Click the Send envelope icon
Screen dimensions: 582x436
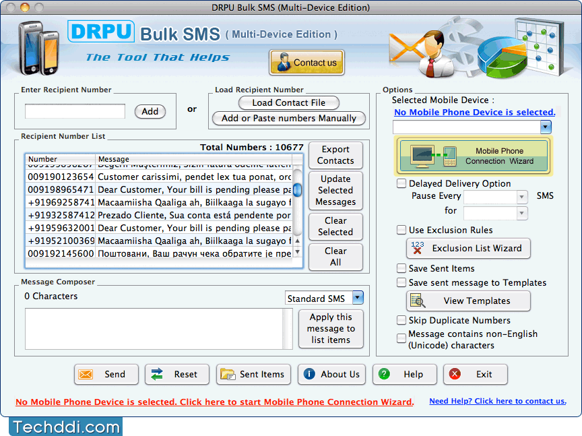(x=86, y=375)
